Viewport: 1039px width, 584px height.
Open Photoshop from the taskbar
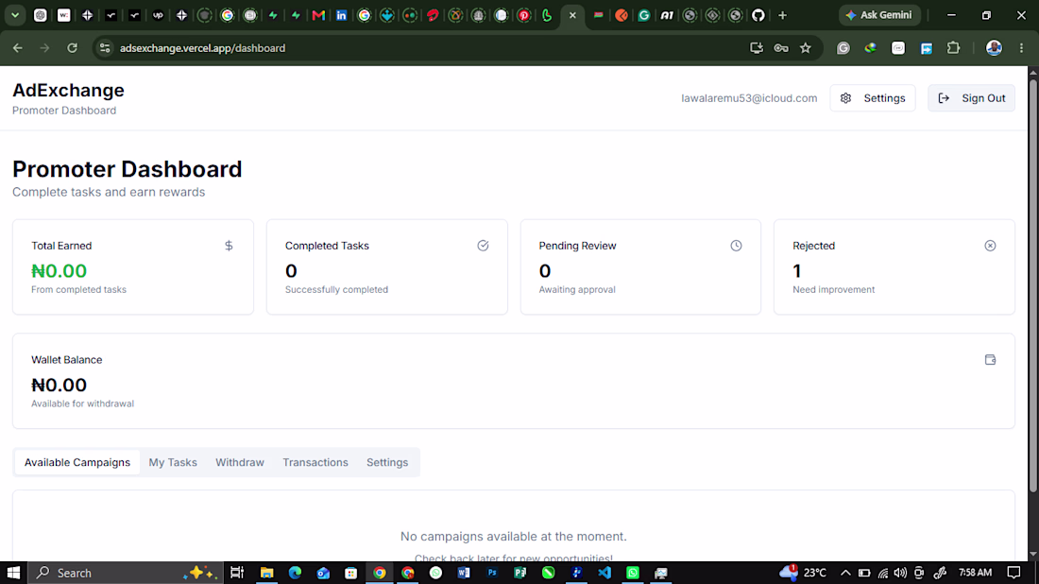pos(492,573)
